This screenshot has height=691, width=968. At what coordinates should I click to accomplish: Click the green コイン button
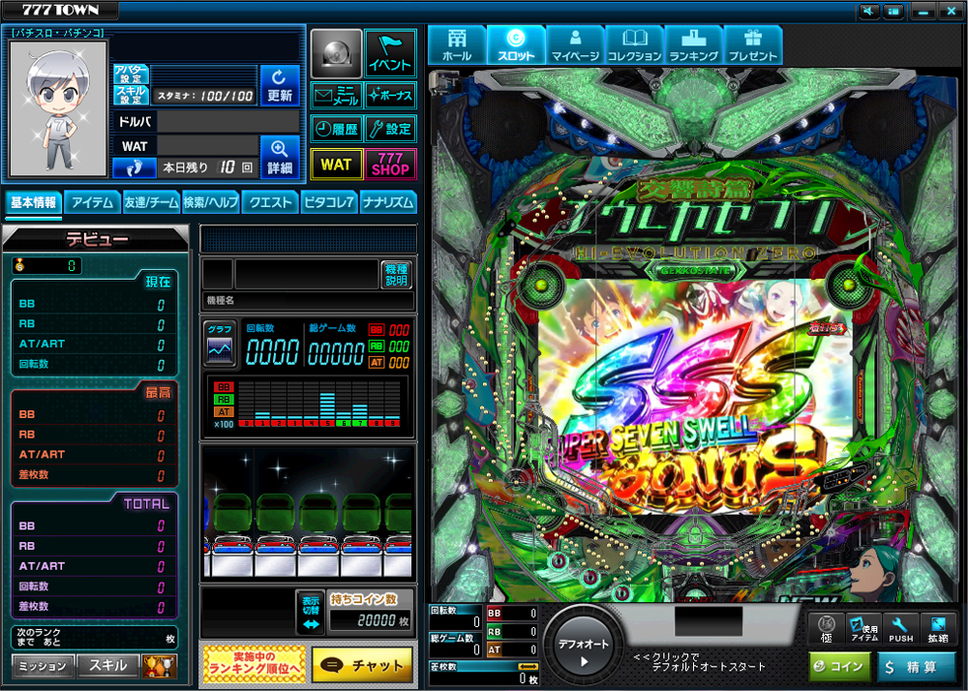(x=840, y=666)
